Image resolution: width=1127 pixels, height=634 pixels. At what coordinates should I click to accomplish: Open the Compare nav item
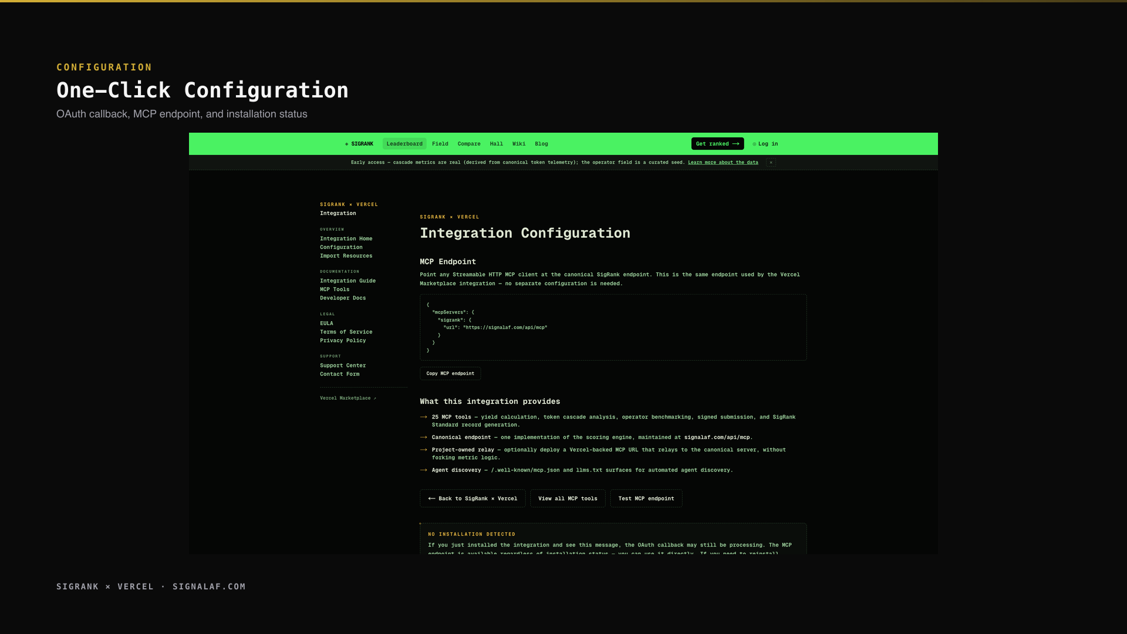pyautogui.click(x=469, y=144)
